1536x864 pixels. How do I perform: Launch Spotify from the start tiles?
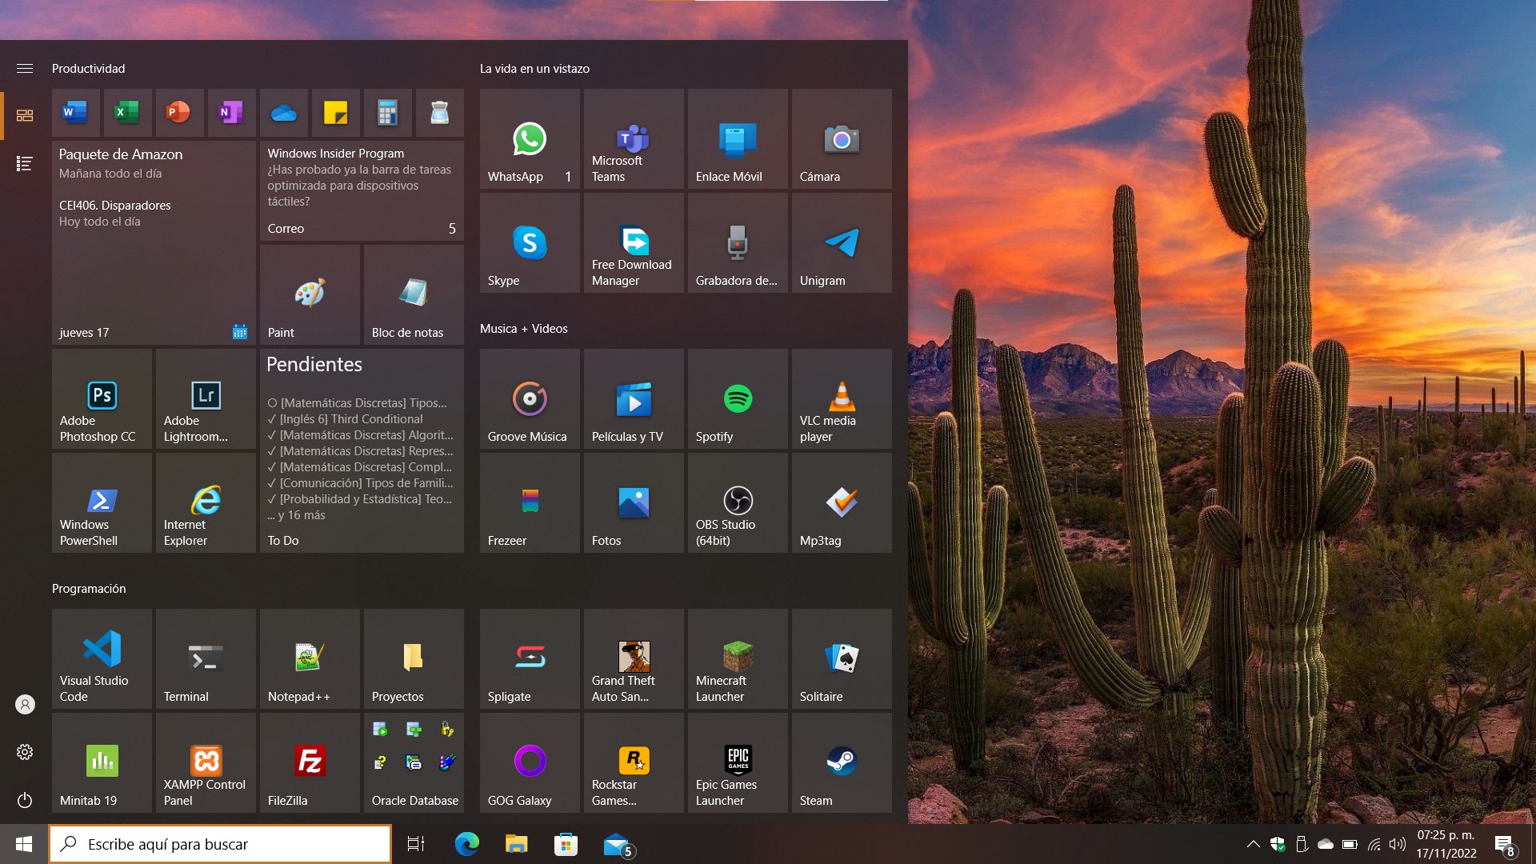point(738,399)
